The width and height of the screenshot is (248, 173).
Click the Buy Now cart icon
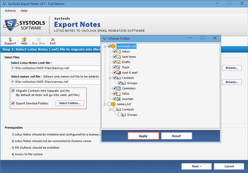(x=39, y=39)
